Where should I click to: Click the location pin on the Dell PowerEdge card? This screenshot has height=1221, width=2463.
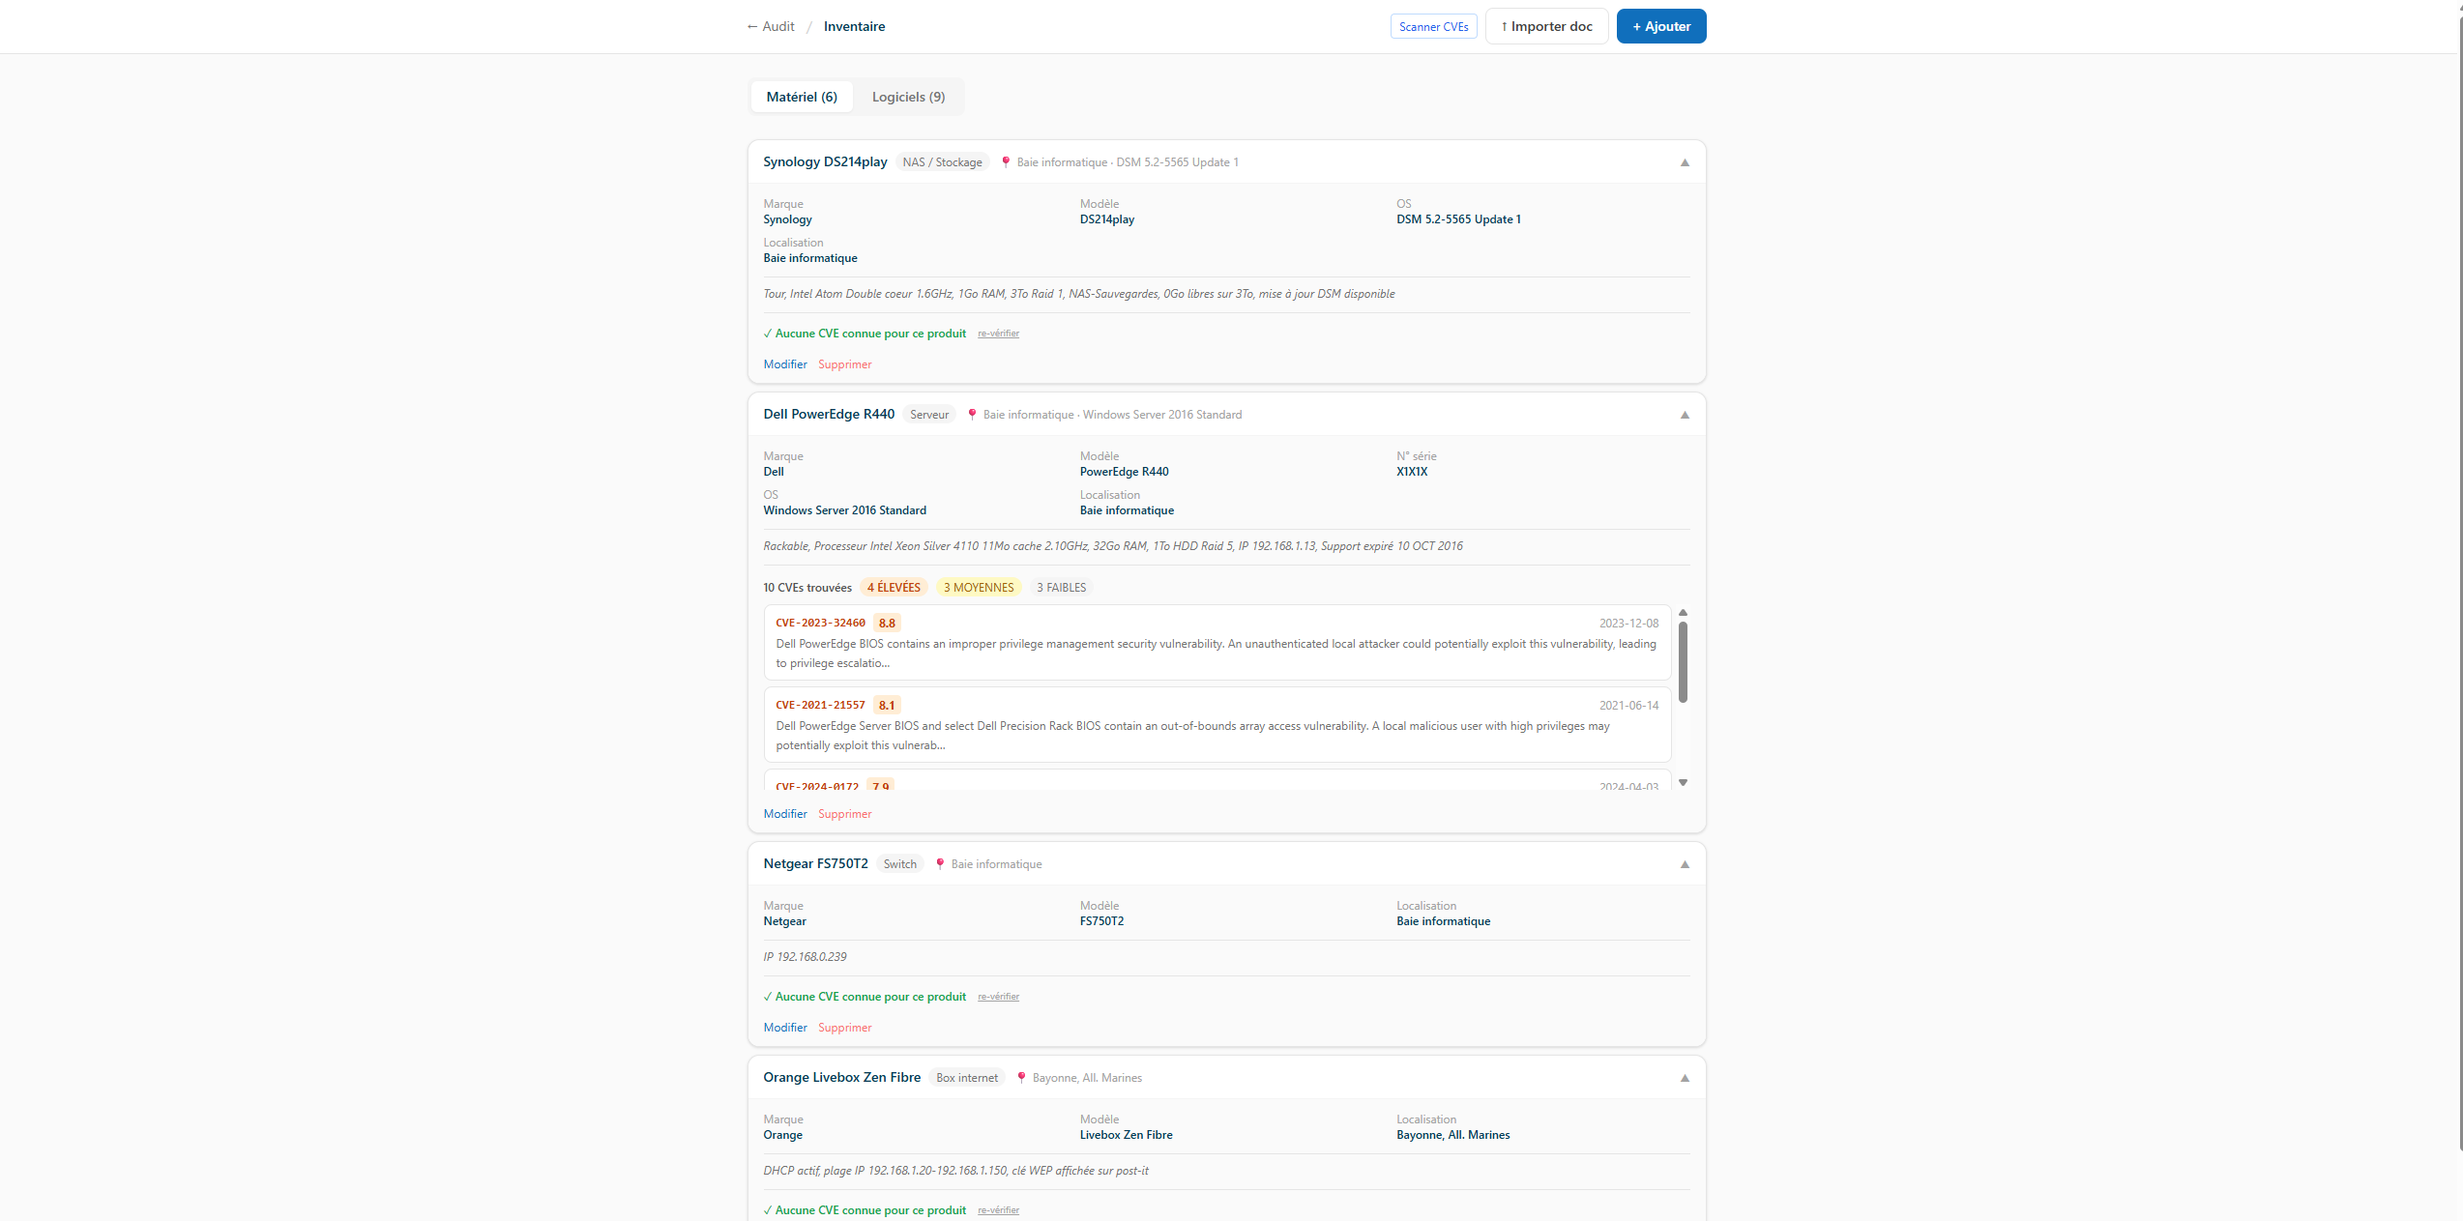point(972,415)
